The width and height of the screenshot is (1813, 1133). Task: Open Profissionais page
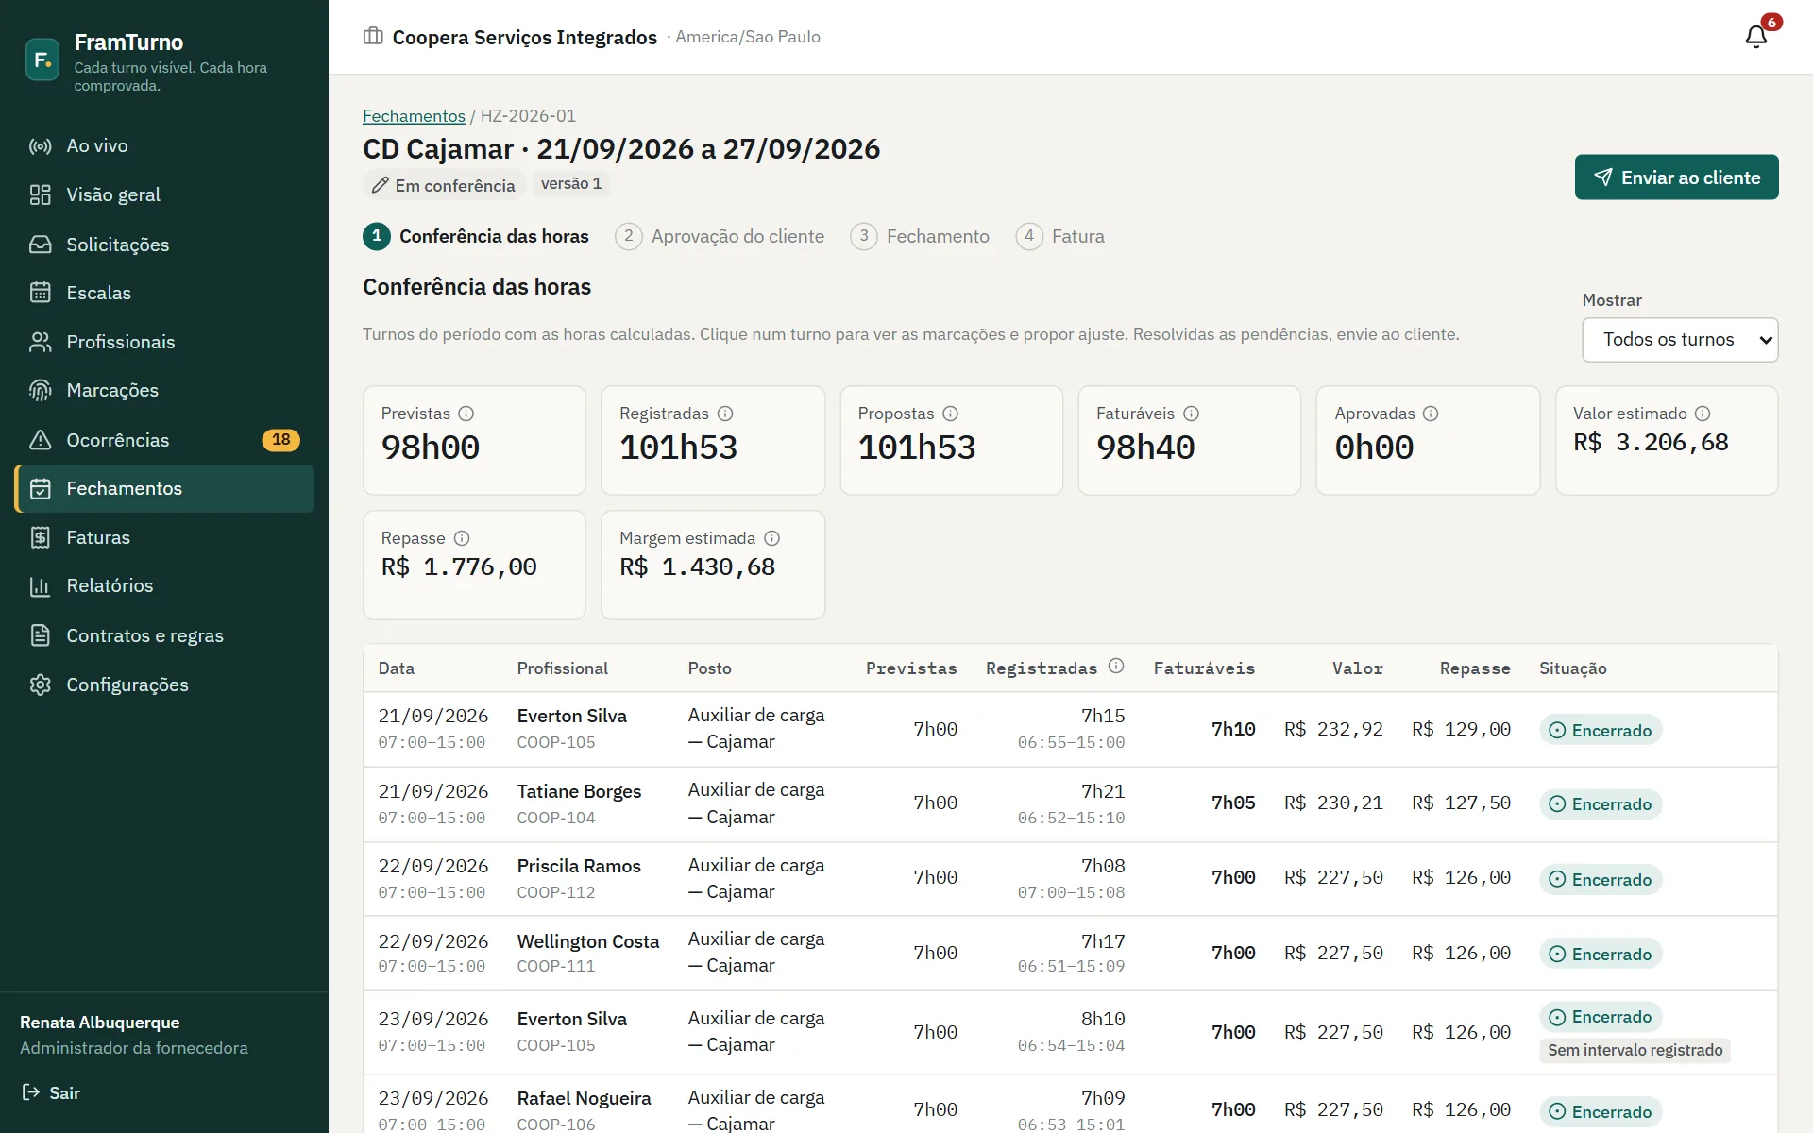click(164, 342)
